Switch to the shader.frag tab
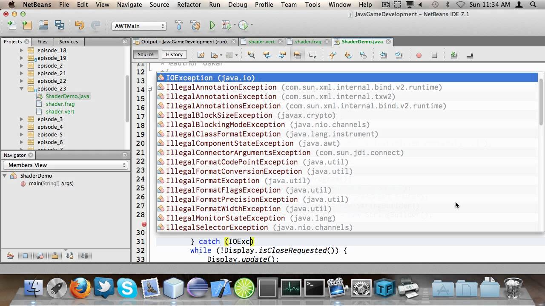Image resolution: width=545 pixels, height=306 pixels. [308, 42]
